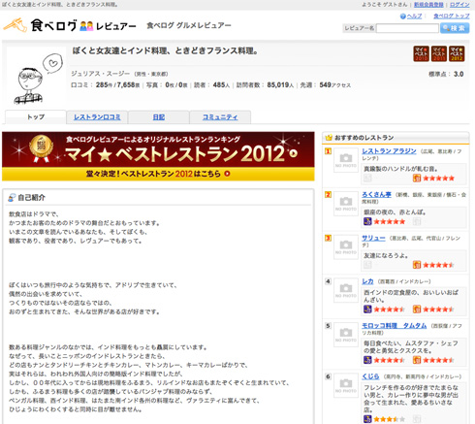This screenshot has width=475, height=424.
Task: Open the レストラン アラジン restaurant link
Action: coord(389,151)
